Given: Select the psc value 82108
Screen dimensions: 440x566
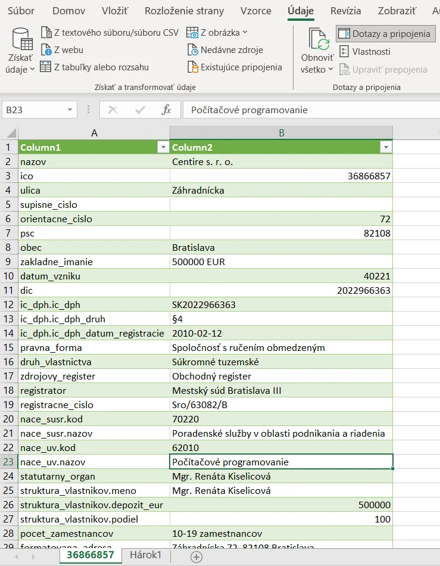Looking at the screenshot, I should 281,233.
